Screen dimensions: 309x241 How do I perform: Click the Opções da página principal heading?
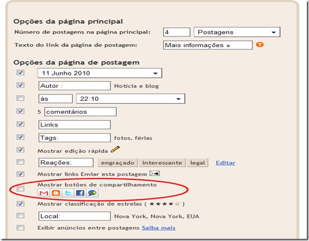coord(68,21)
